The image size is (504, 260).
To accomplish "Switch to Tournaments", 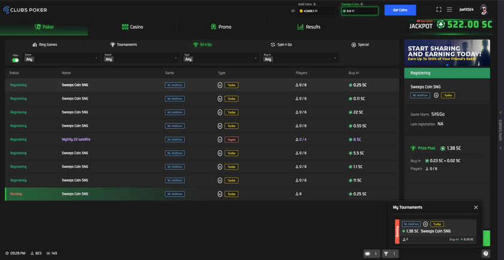I will click(123, 45).
